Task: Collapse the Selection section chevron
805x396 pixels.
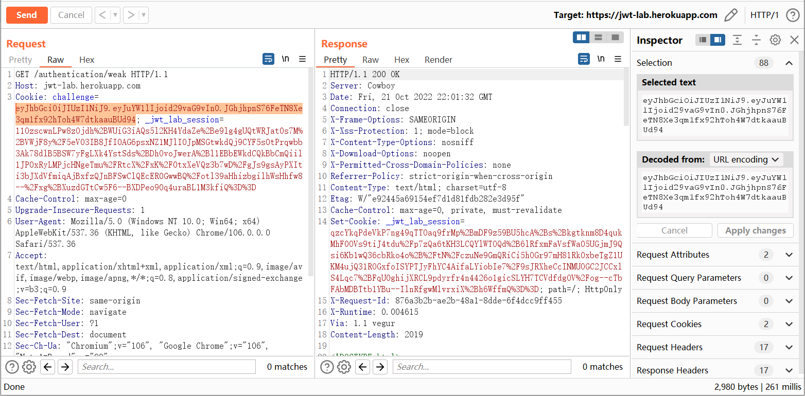Action: pyautogui.click(x=789, y=63)
